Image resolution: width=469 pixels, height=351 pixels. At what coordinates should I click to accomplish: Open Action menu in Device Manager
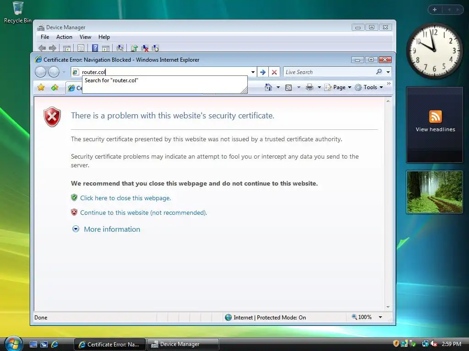64,37
